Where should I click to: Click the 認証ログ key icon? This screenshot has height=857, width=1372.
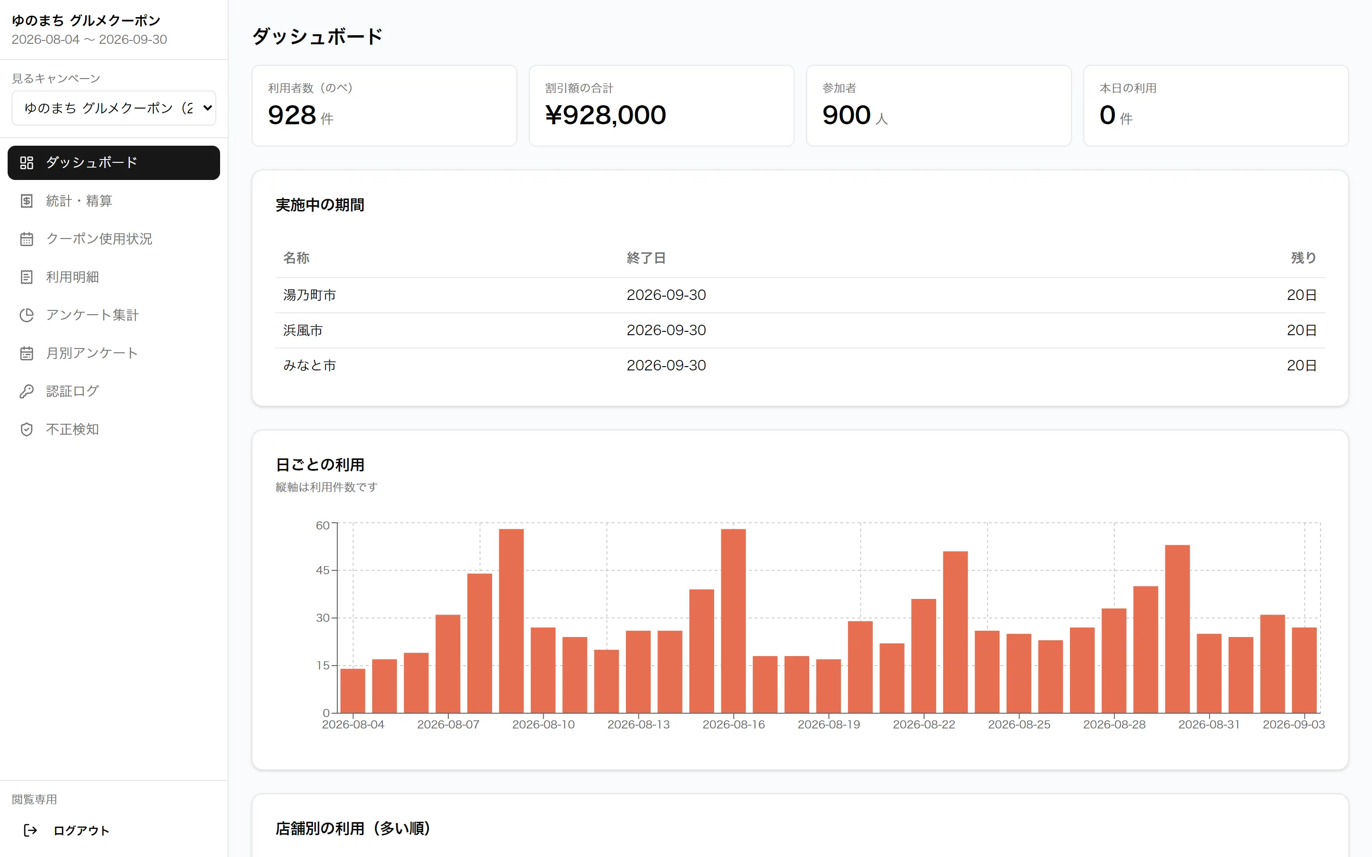click(27, 391)
